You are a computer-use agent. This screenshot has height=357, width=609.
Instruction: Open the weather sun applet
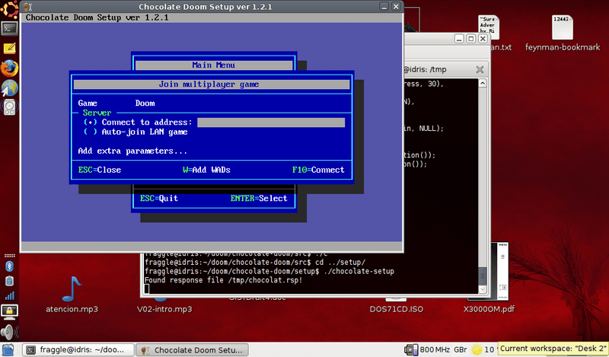(x=477, y=349)
